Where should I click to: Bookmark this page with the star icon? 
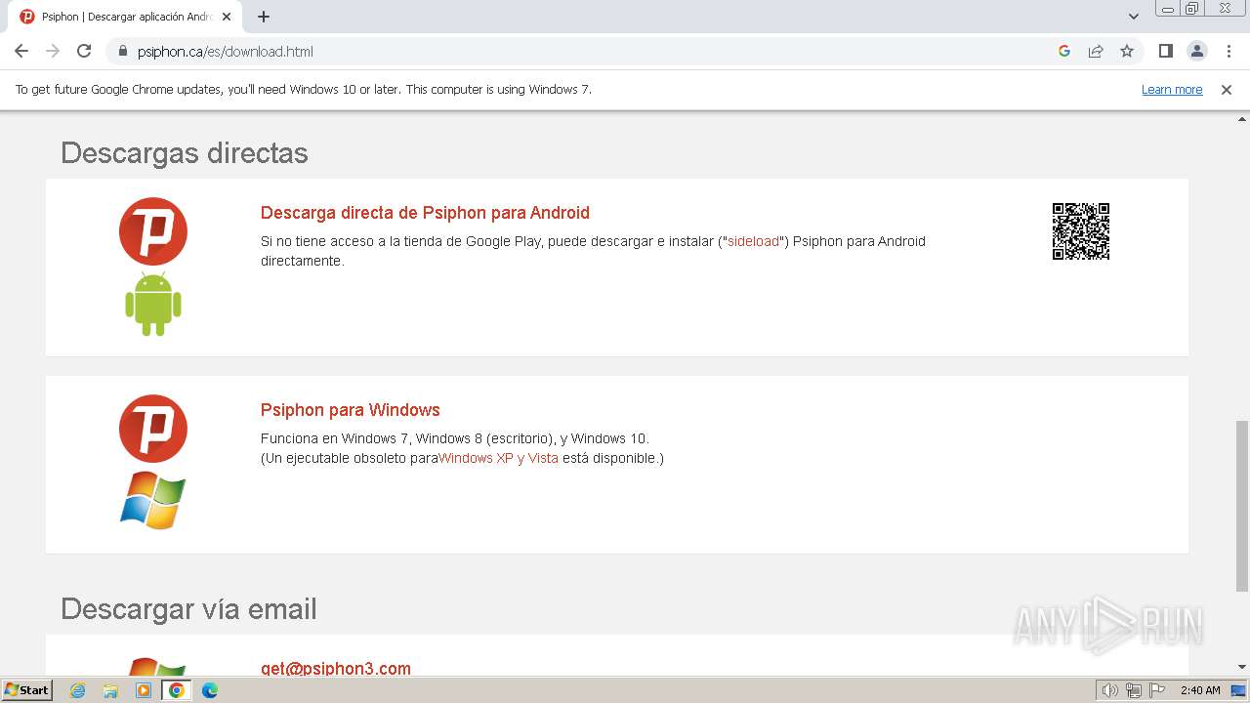[x=1127, y=51]
